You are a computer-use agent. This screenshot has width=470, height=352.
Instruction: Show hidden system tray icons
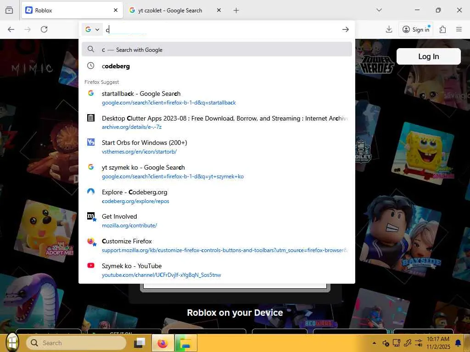pos(374,343)
